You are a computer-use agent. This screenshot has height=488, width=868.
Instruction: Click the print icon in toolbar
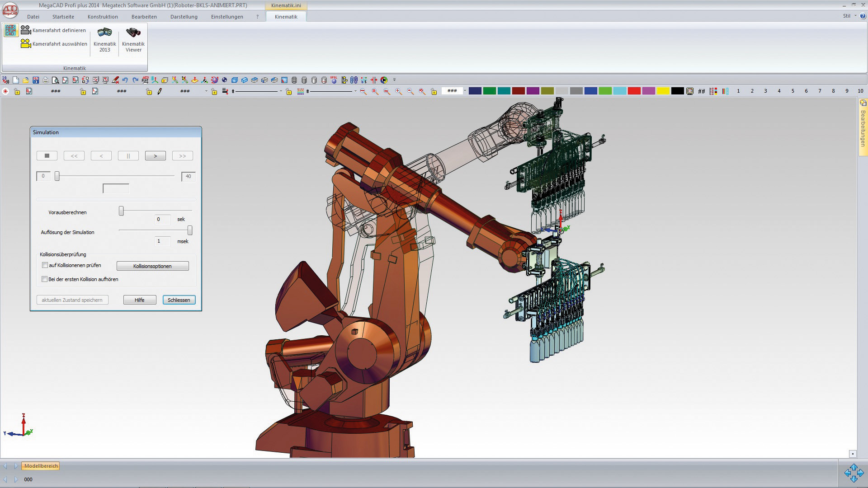click(45, 80)
